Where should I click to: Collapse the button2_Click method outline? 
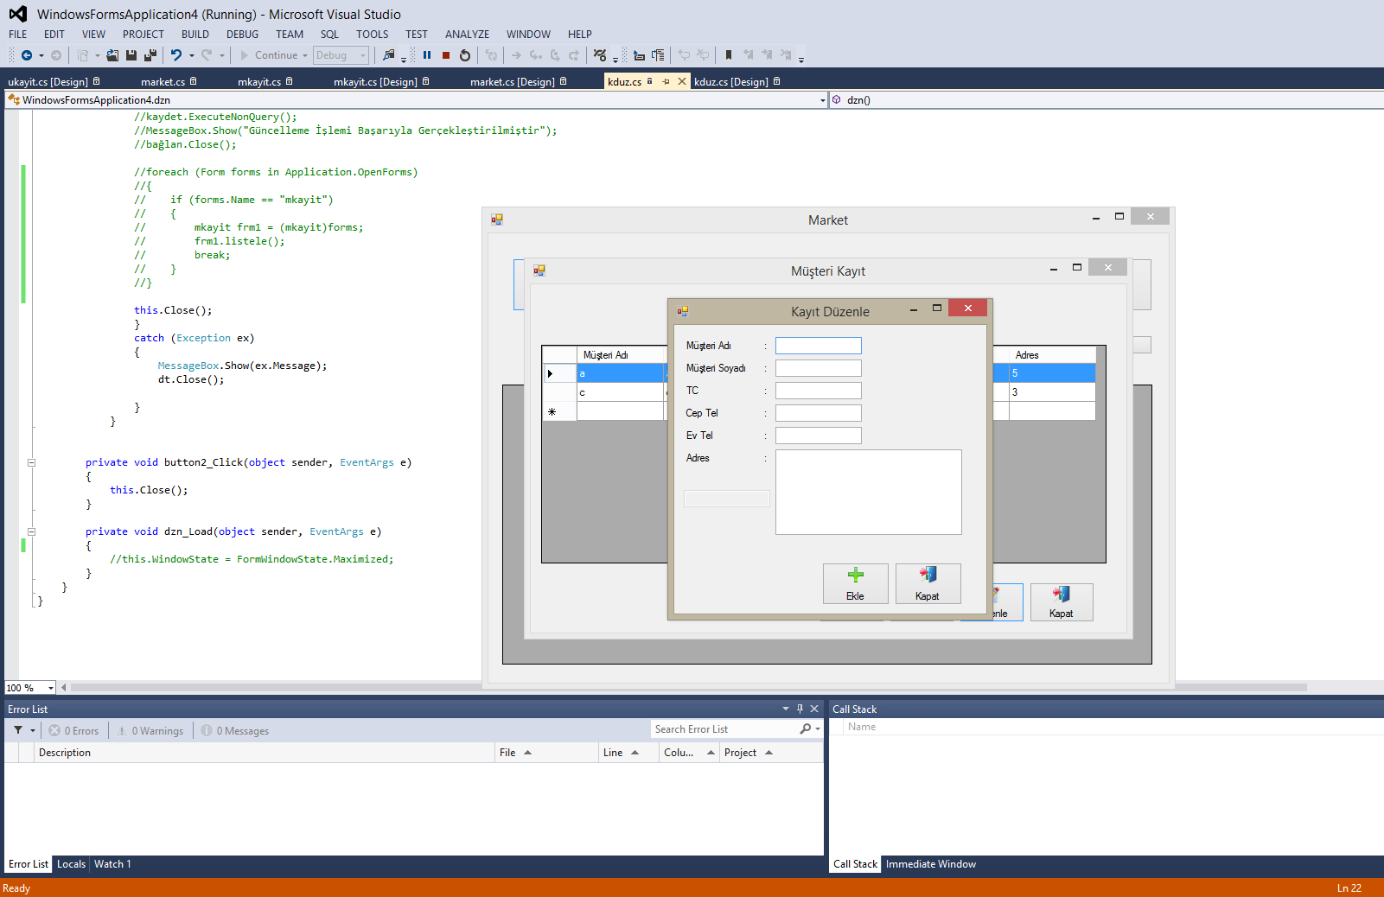tap(31, 462)
